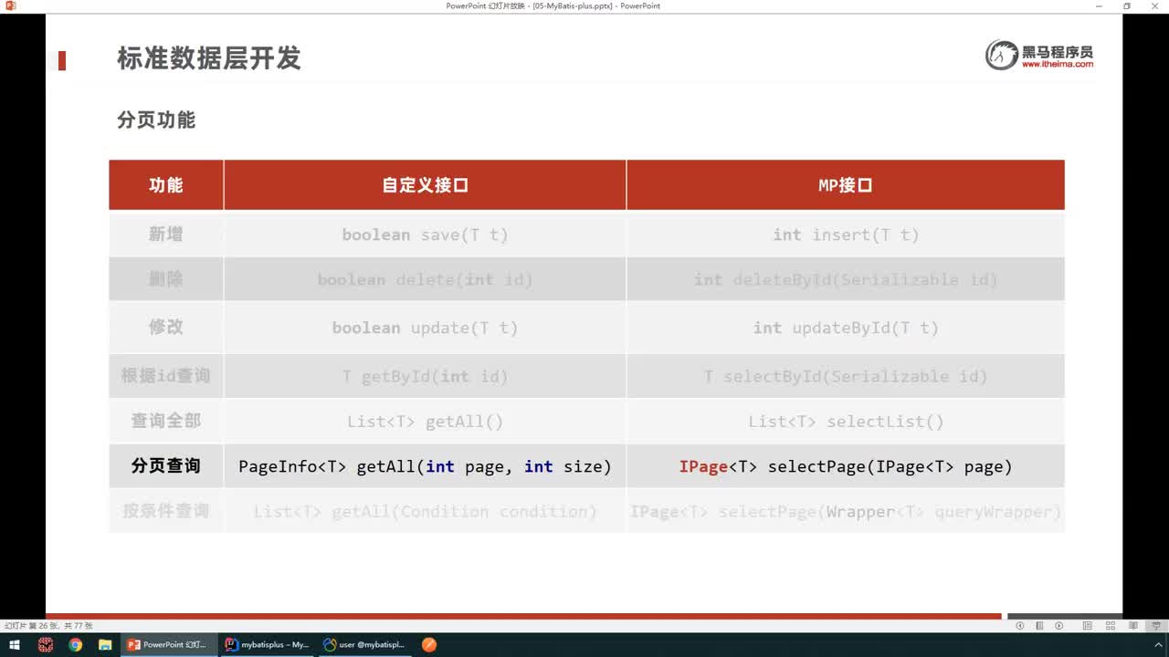Click the T selectById(Serializable id) cell
Image resolution: width=1169 pixels, height=657 pixels.
[846, 376]
